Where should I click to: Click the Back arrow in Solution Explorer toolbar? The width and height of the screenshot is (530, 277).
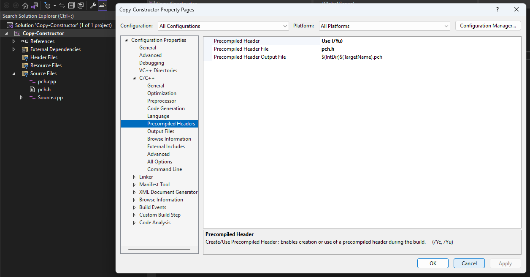pyautogui.click(x=6, y=5)
